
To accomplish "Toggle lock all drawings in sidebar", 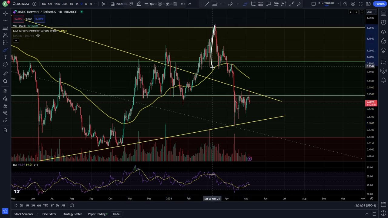I will [x=5, y=106].
